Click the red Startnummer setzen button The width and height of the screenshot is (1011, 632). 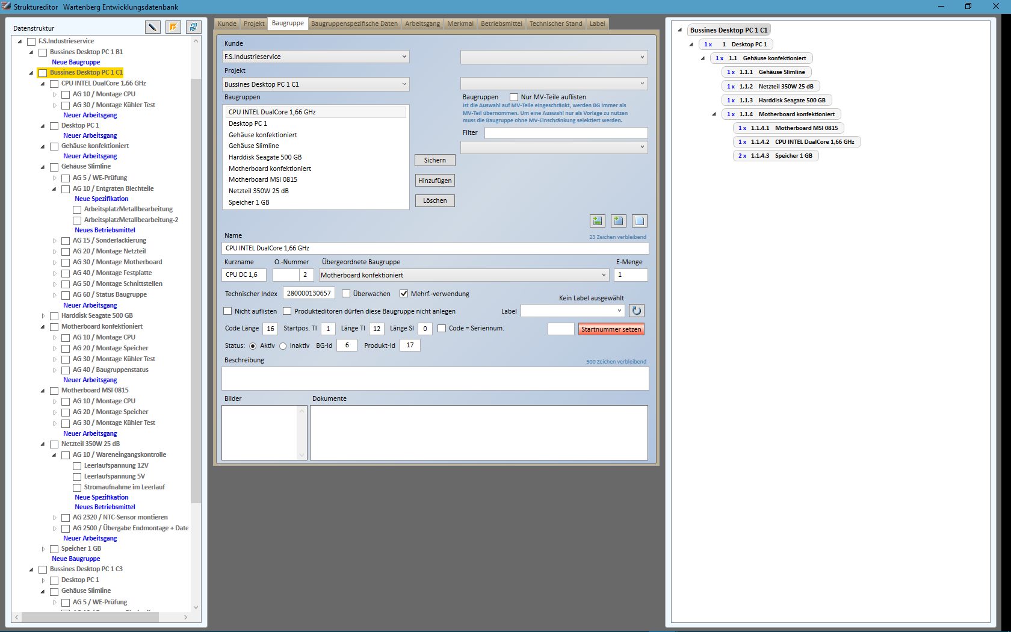click(611, 329)
